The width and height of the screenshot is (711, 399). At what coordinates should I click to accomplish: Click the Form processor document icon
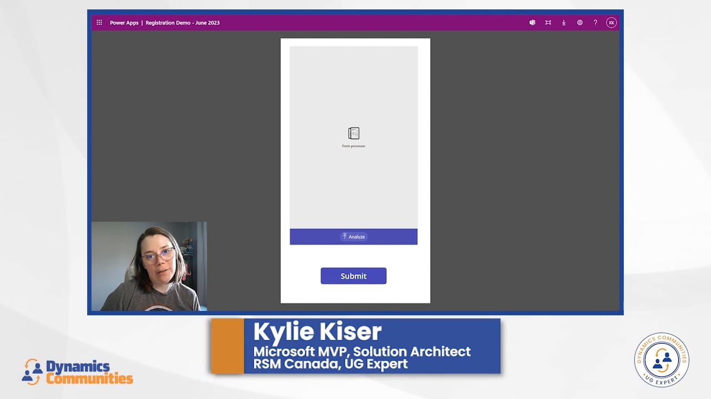[x=353, y=133]
